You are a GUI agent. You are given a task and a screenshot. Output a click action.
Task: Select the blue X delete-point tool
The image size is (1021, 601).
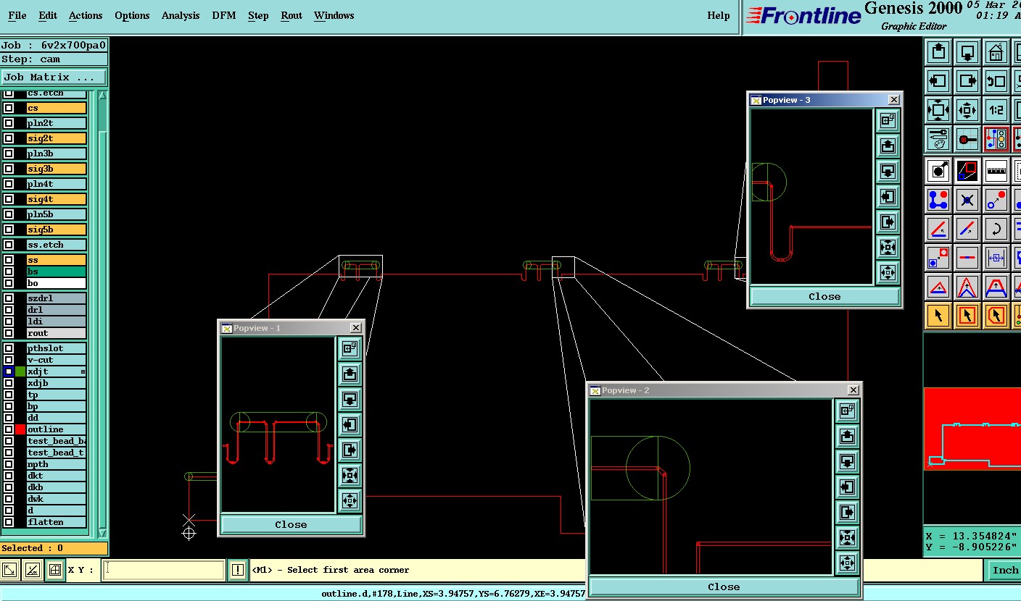tap(967, 200)
